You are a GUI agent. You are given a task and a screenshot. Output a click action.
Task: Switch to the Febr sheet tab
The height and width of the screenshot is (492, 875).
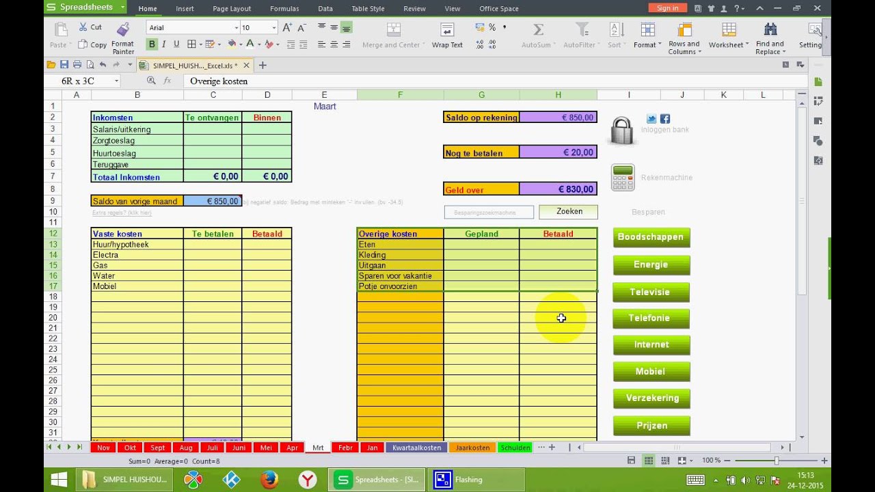click(x=346, y=448)
